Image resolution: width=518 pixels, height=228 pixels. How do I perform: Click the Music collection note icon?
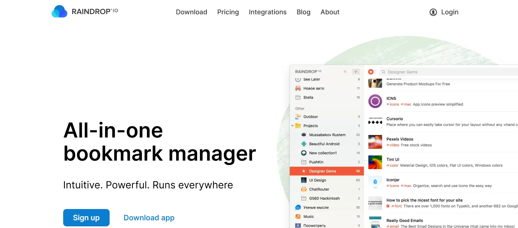[x=298, y=216]
